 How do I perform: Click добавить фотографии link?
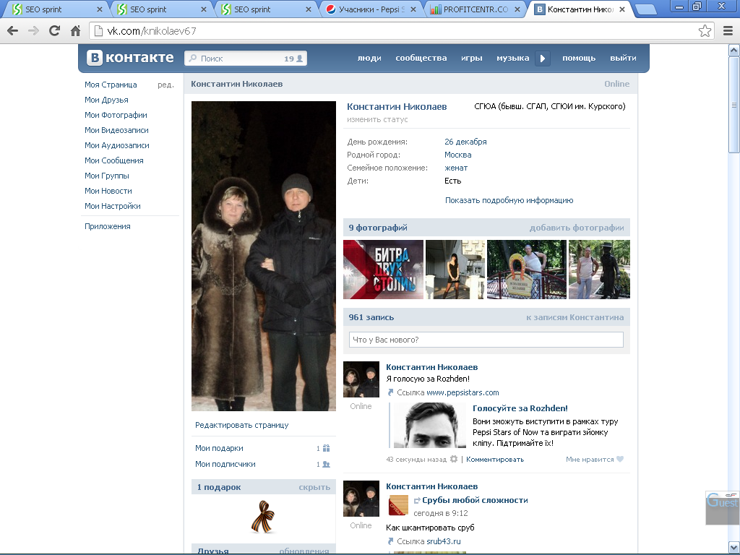(x=577, y=228)
